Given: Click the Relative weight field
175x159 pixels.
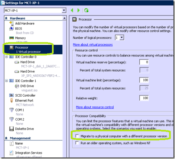Looking at the screenshot, I should (x=144, y=98).
